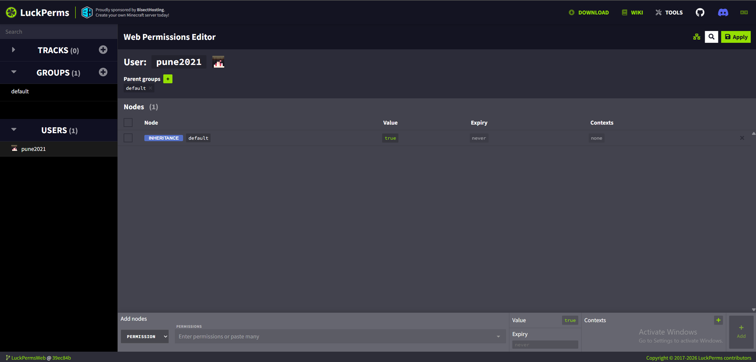Click the node list scroll down arrow
This screenshot has height=362, width=756.
tap(753, 310)
